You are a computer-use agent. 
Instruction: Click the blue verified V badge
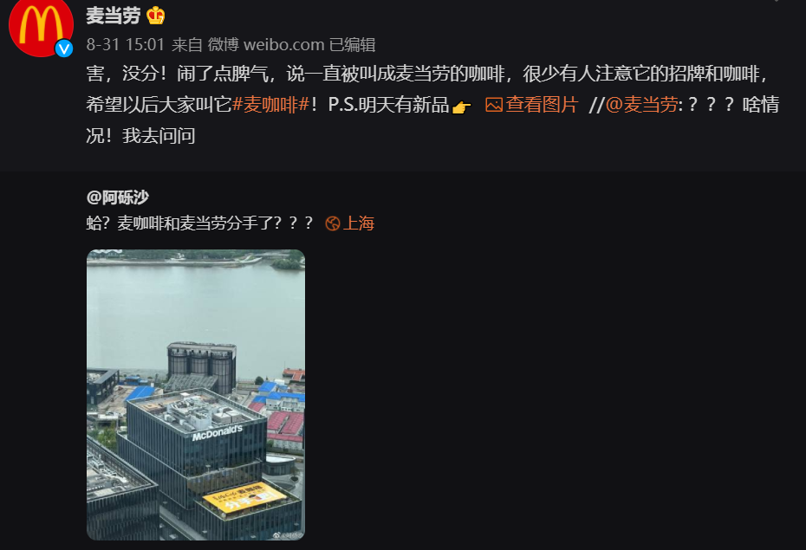click(x=64, y=49)
